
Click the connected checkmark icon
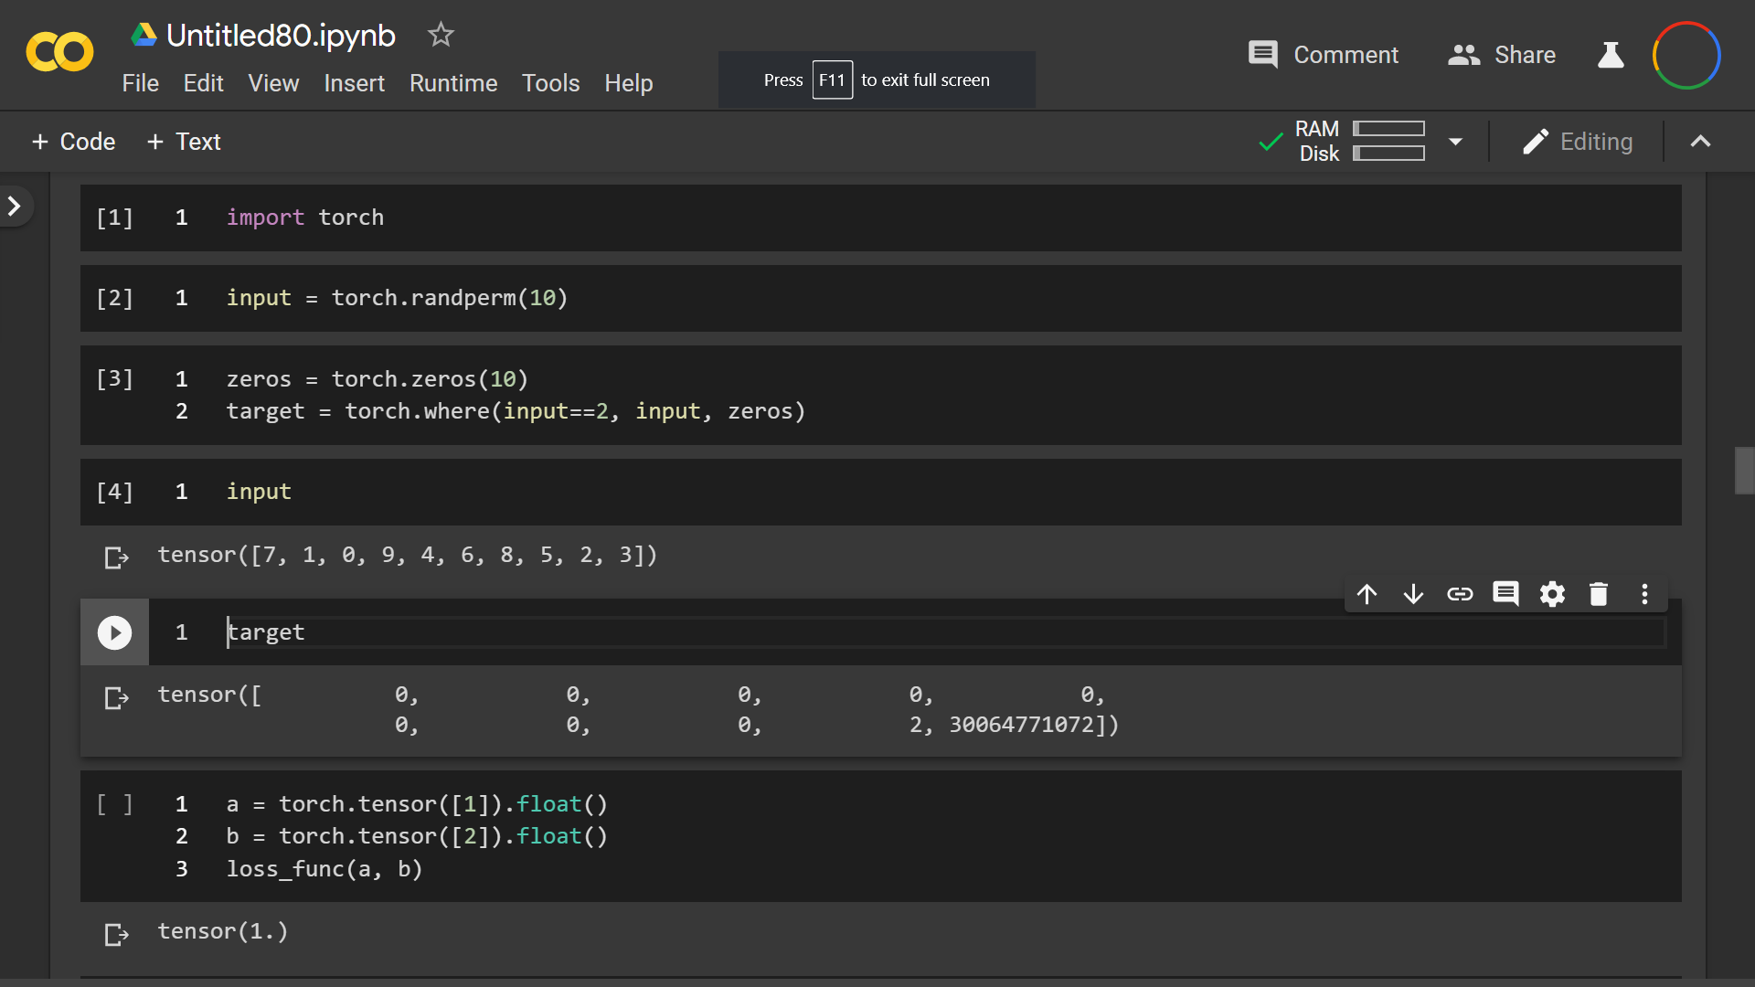point(1271,142)
